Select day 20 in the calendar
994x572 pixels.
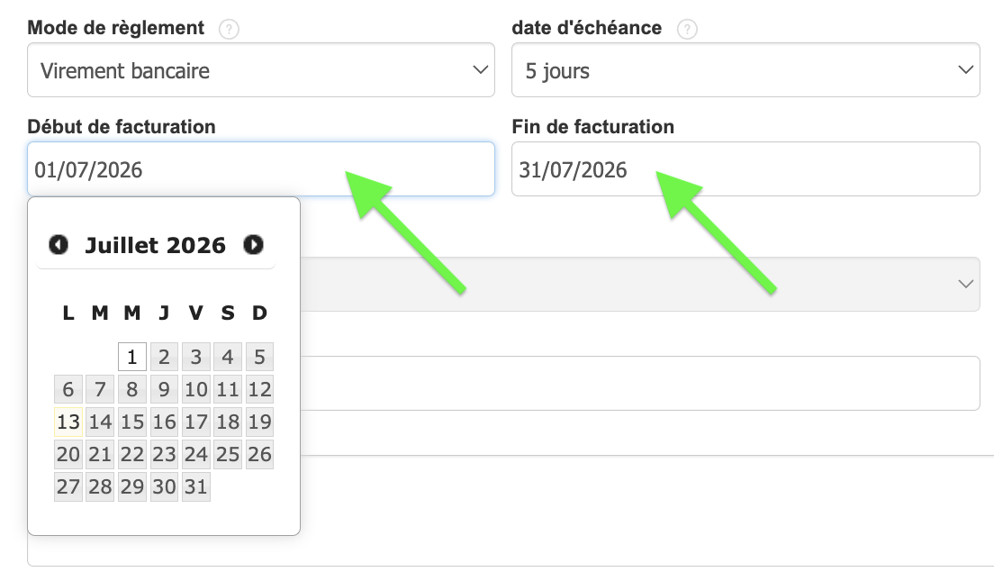pyautogui.click(x=68, y=454)
